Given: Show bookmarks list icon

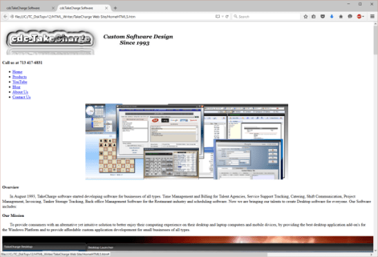Looking at the screenshot, I should 314,17.
